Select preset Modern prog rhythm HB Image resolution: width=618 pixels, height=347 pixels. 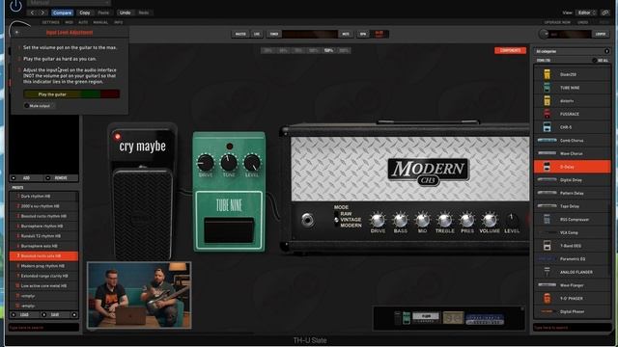coord(43,266)
